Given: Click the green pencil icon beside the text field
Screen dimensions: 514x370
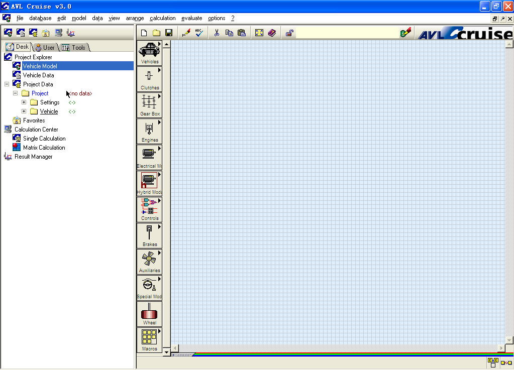Looking at the screenshot, I should pyautogui.click(x=405, y=33).
